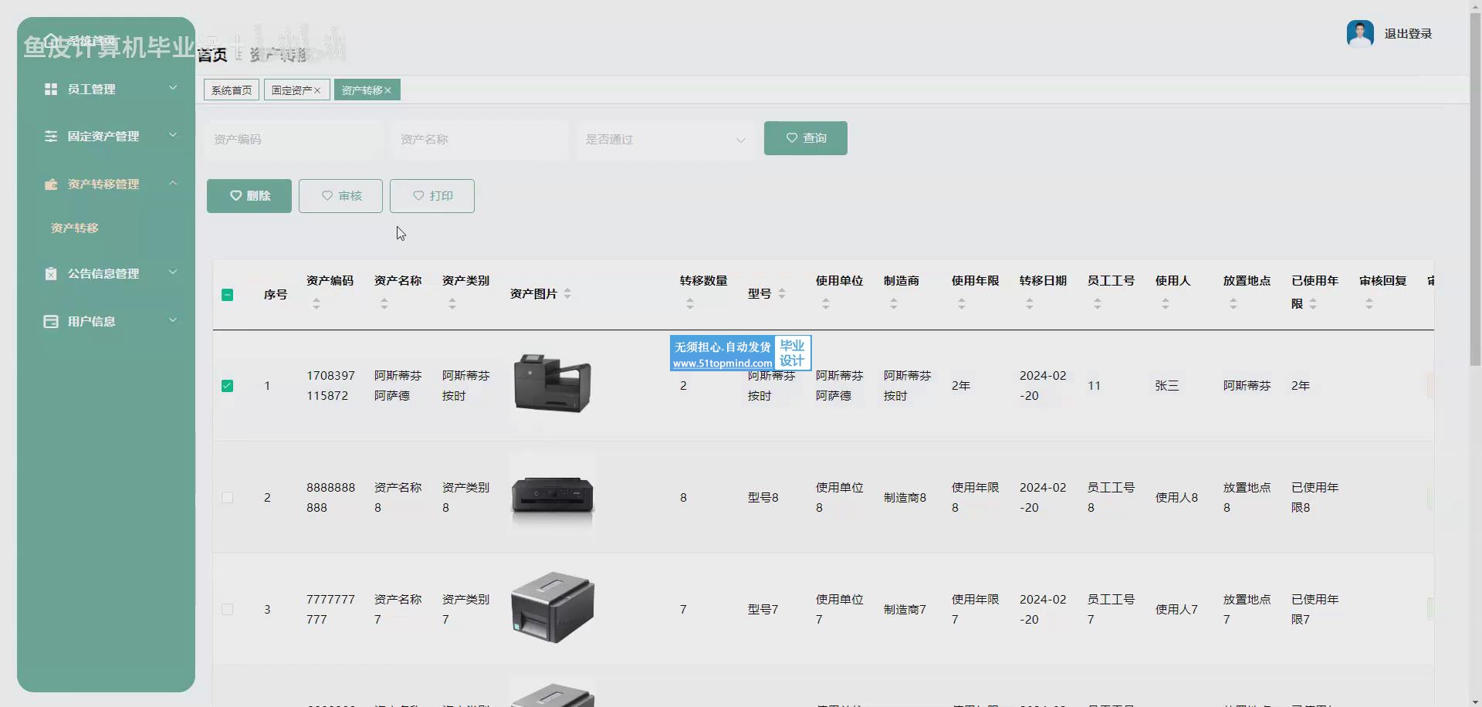Click the cell 制造商8
The width and height of the screenshot is (1482, 707).
point(905,498)
